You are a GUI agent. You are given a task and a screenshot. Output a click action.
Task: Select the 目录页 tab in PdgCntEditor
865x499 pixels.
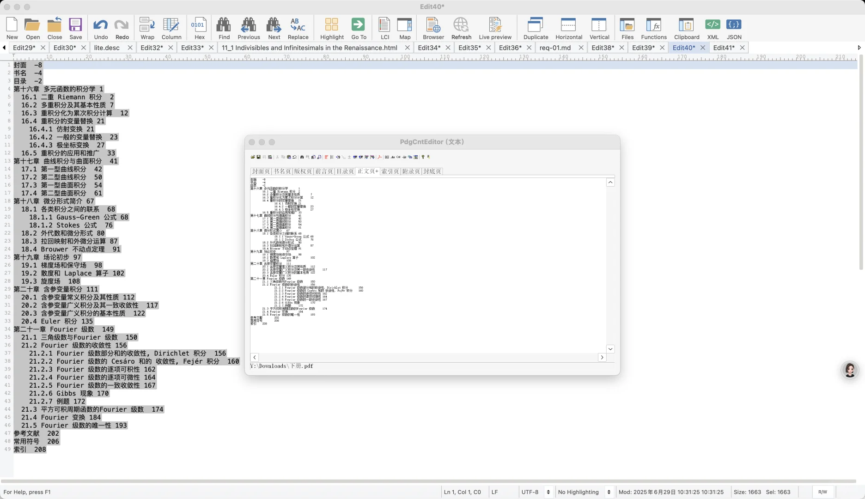[345, 171]
